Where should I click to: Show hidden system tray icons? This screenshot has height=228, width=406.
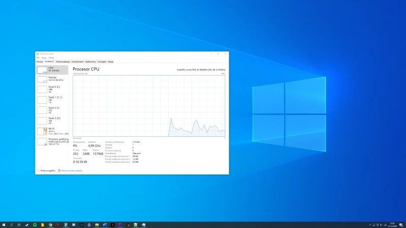370,225
